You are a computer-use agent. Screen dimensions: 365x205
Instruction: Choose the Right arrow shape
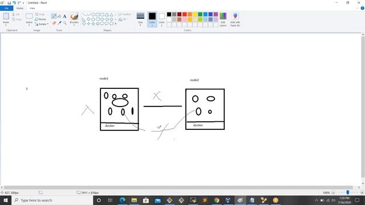tap(102, 19)
